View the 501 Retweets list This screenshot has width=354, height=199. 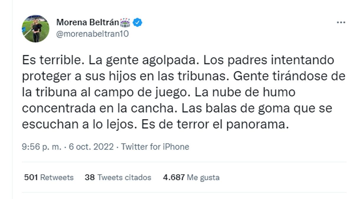click(x=49, y=177)
